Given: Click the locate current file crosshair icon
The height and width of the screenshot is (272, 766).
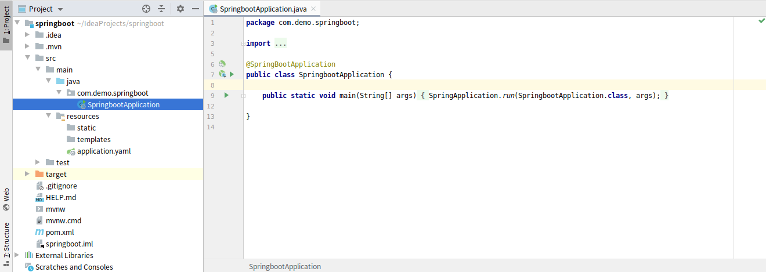Looking at the screenshot, I should tap(146, 9).
